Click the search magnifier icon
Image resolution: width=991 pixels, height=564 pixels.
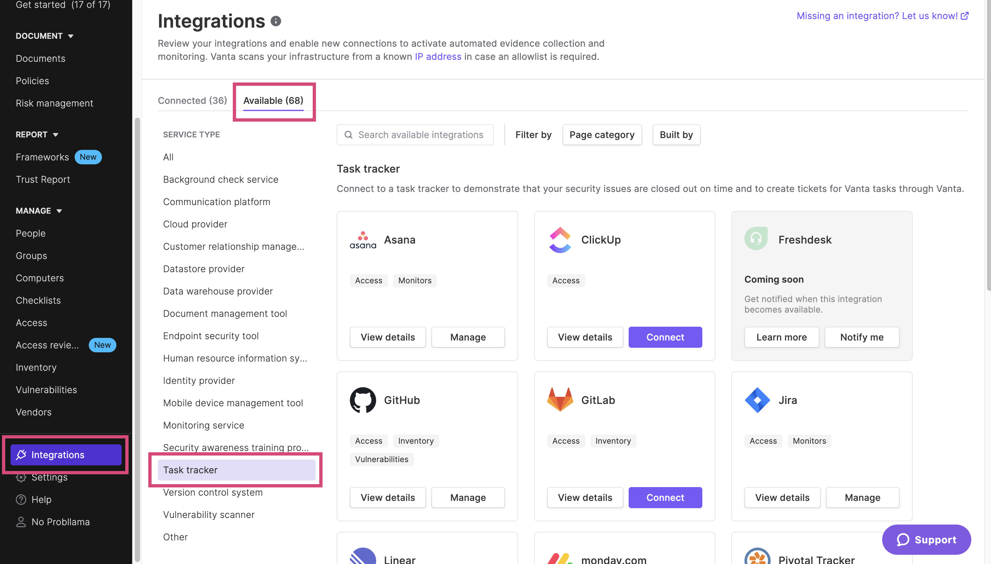point(348,135)
